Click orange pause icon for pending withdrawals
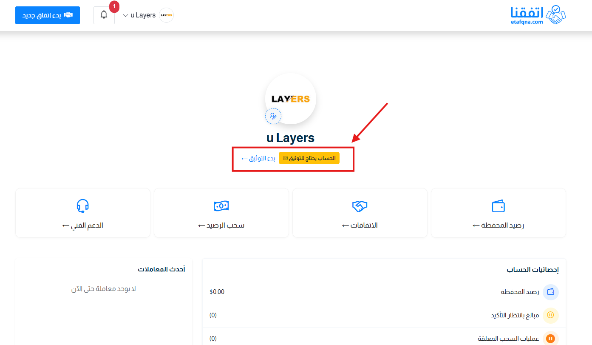592x345 pixels. pyautogui.click(x=550, y=339)
